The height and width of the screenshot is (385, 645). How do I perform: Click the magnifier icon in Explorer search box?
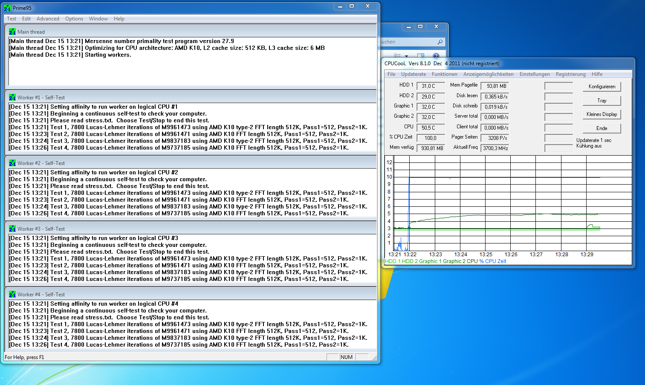(440, 42)
